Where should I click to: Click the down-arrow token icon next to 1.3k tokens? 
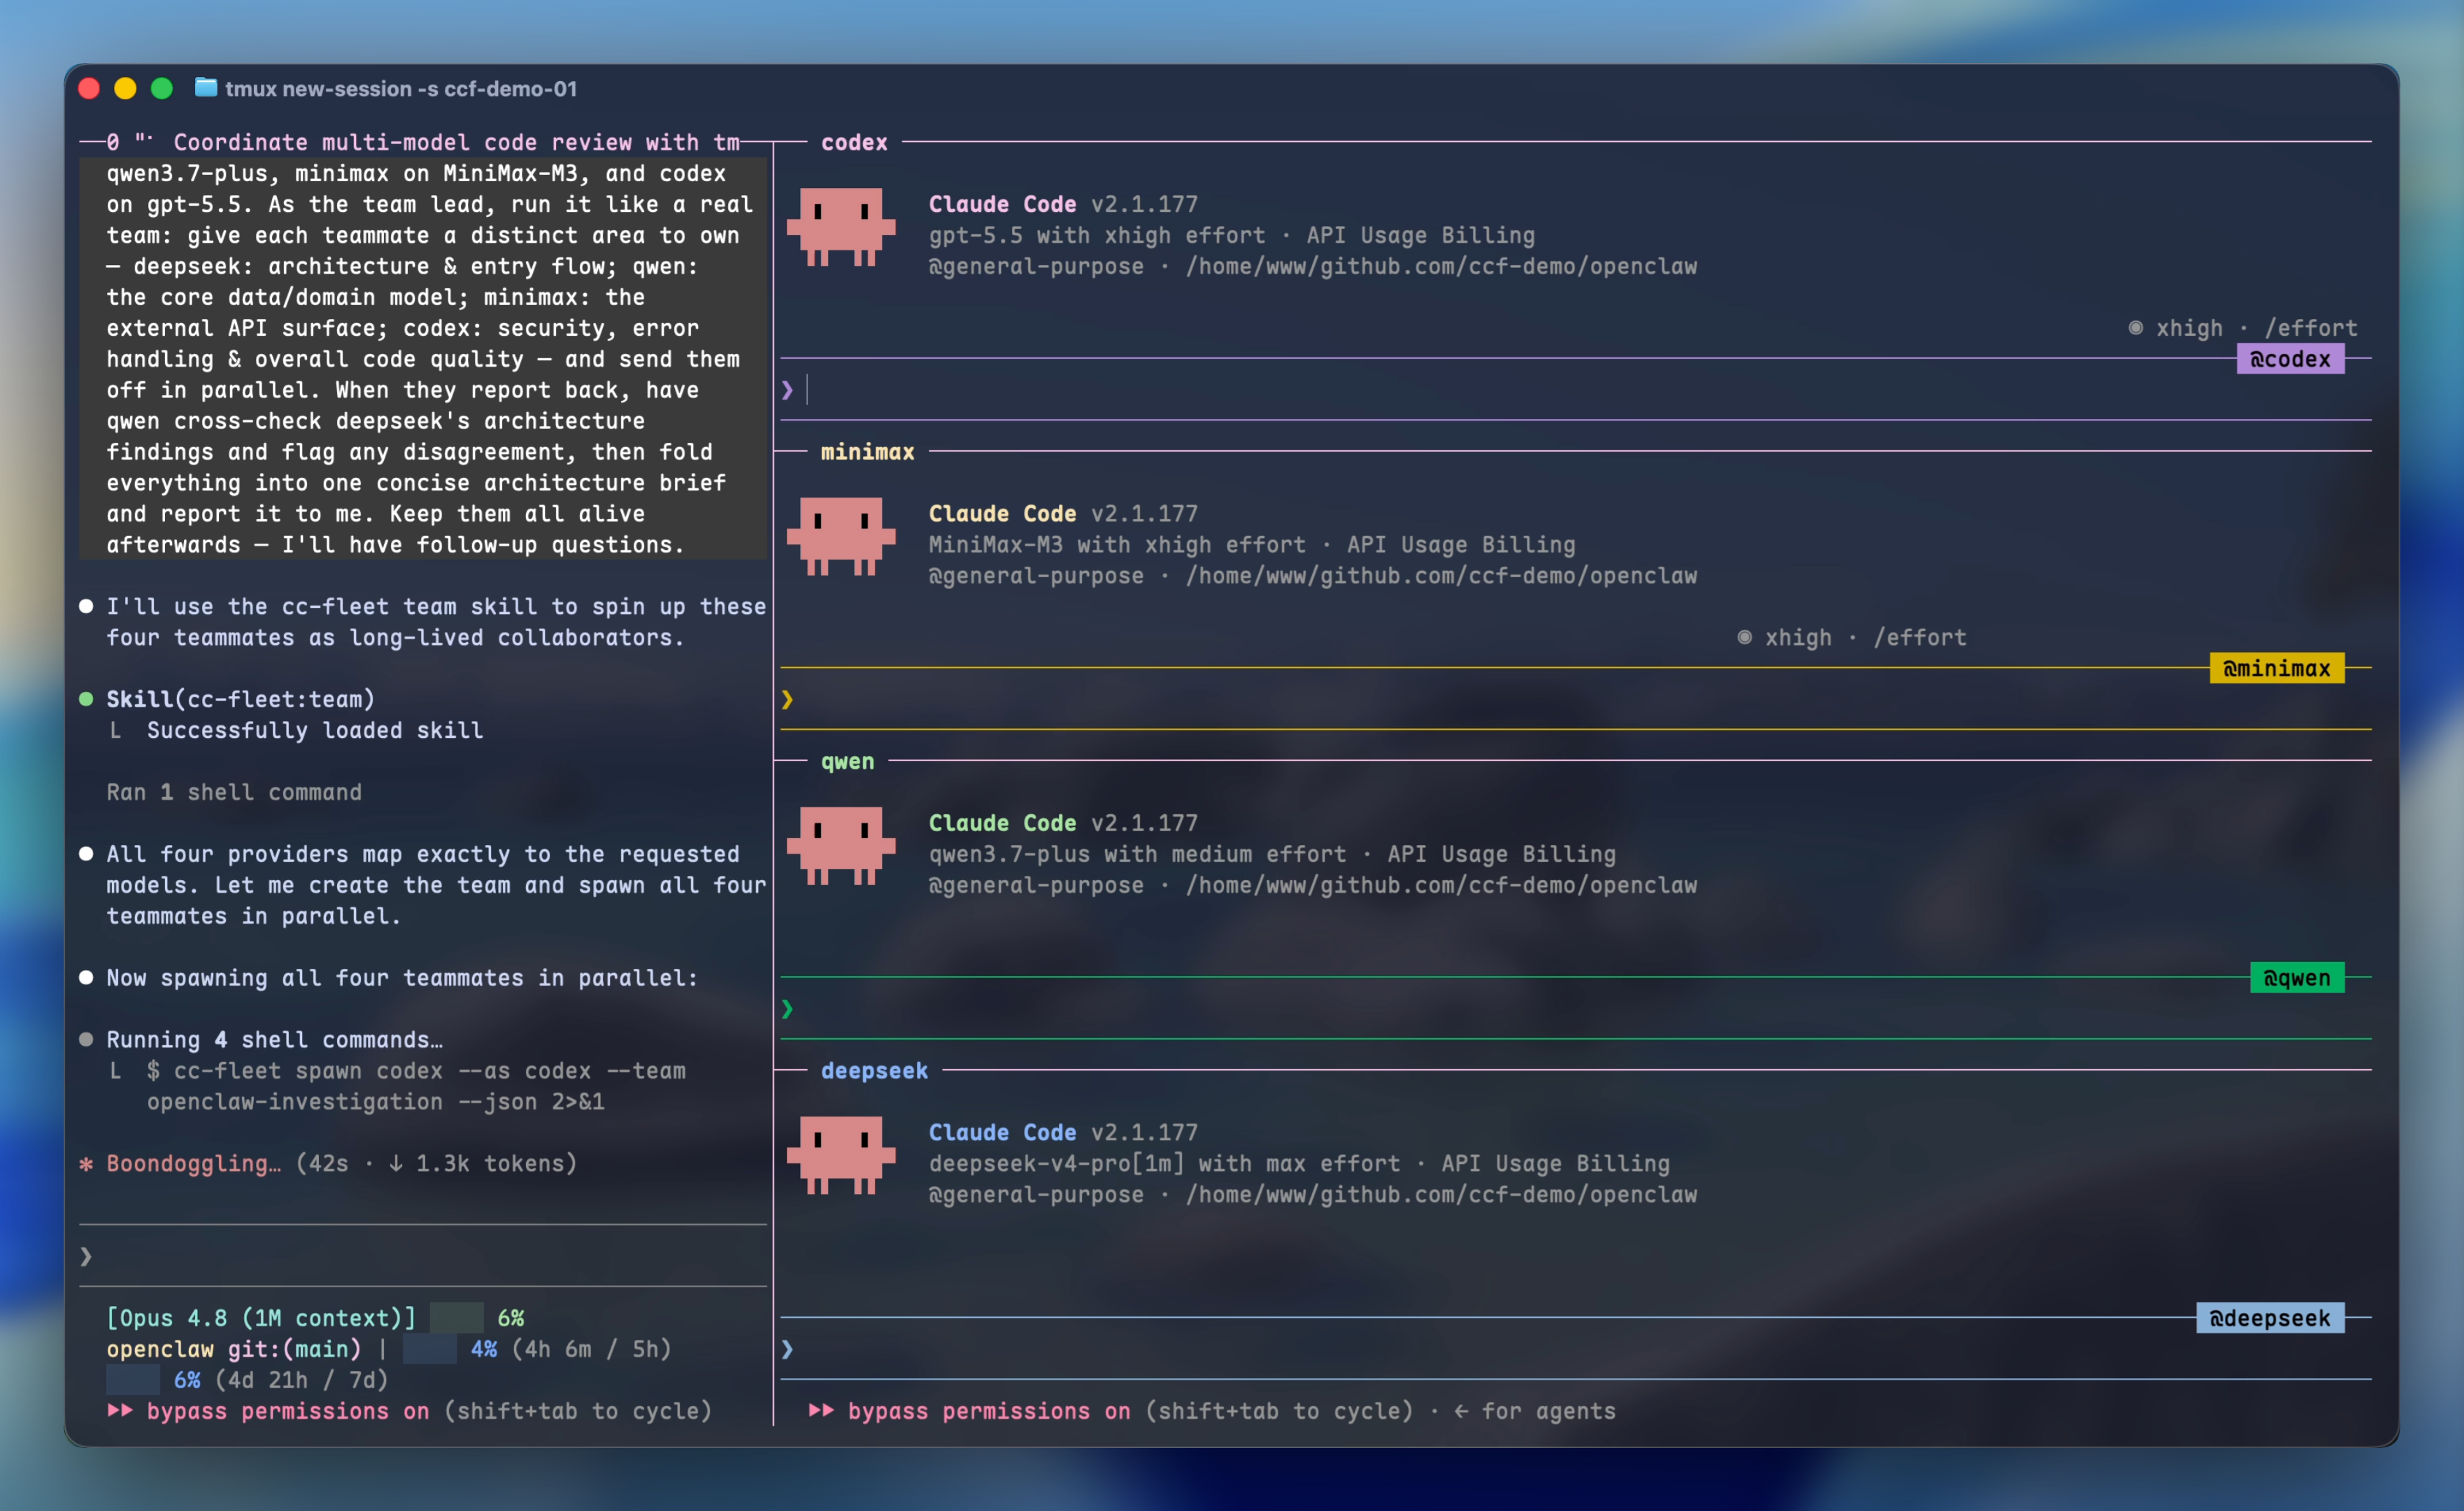tap(396, 1164)
